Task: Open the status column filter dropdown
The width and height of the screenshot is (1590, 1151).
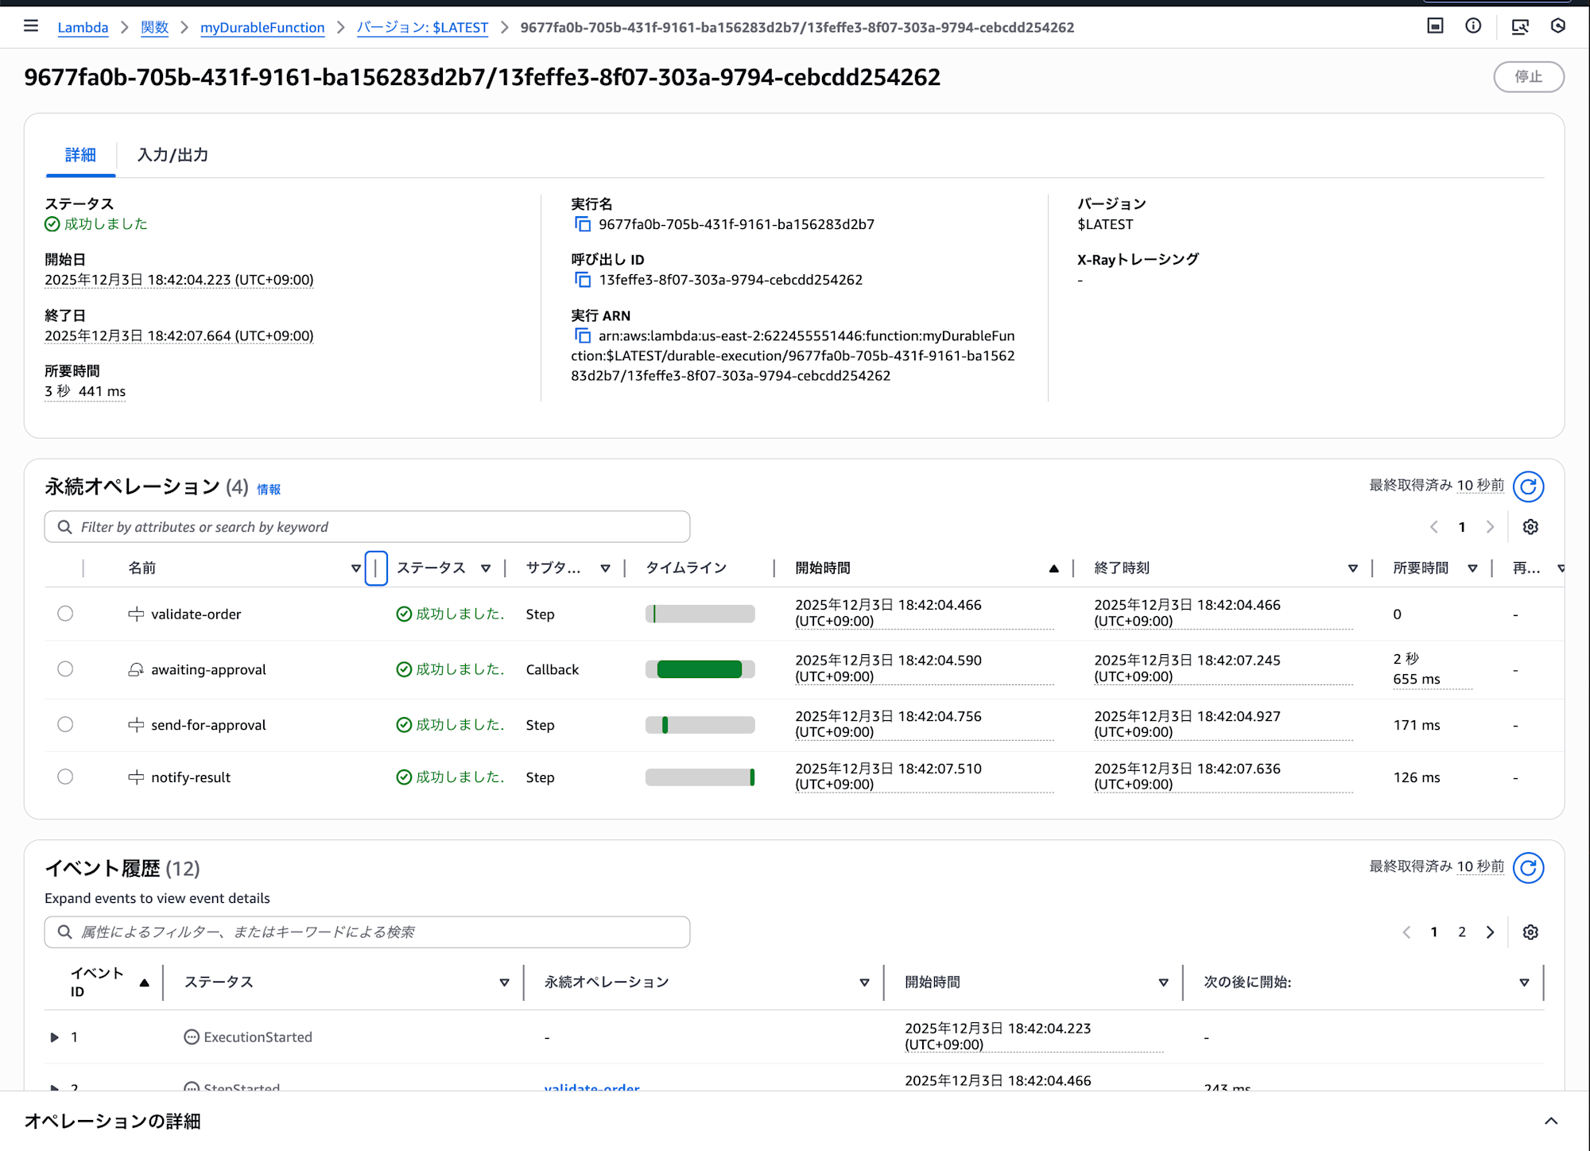Action: coord(486,568)
